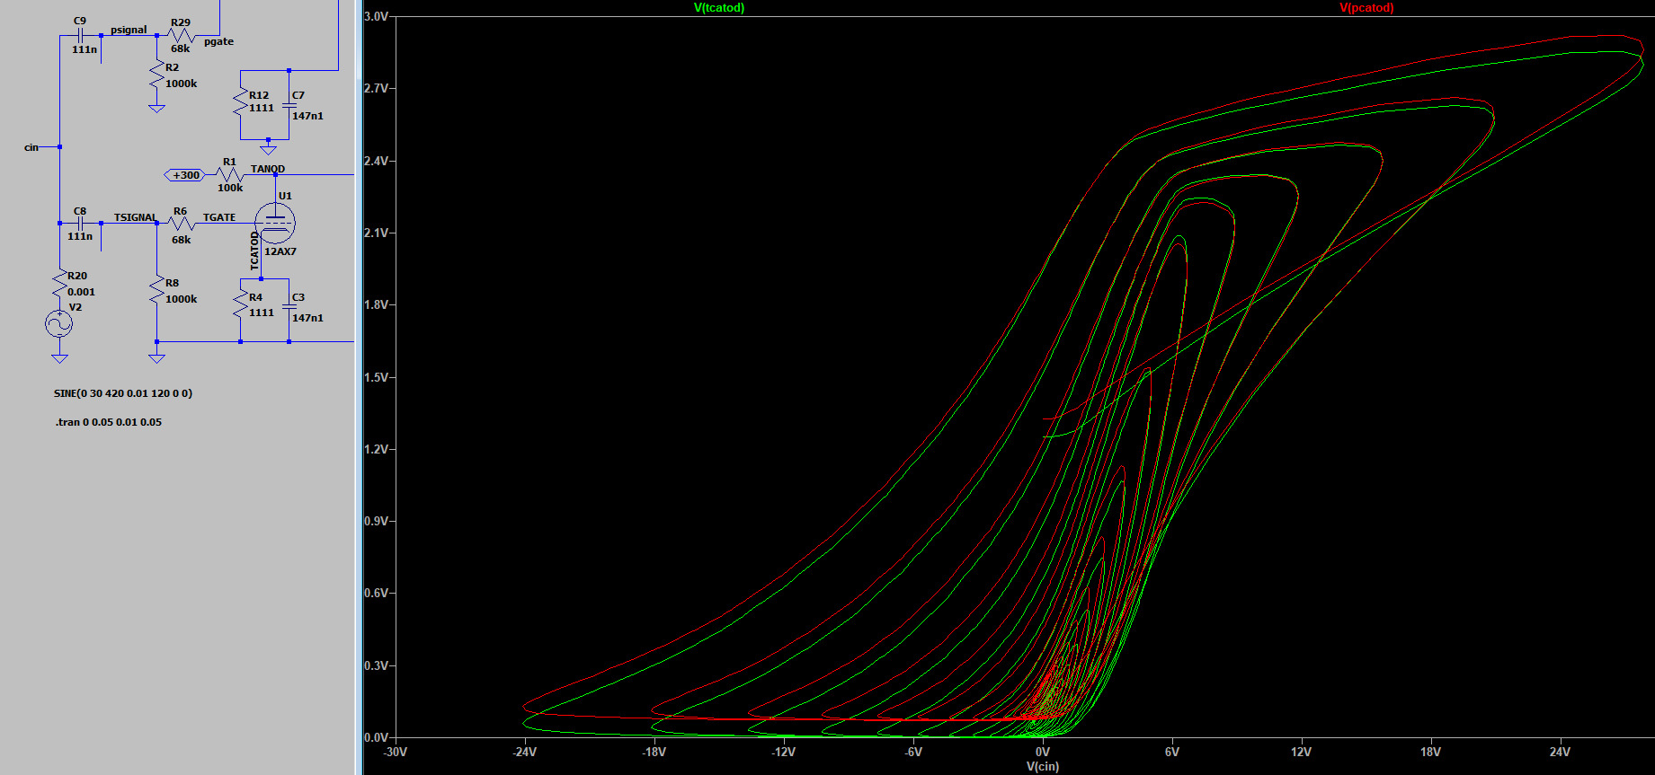This screenshot has width=1655, height=775.
Task: Select the R4 1111 cathode resistor
Action: (240, 305)
